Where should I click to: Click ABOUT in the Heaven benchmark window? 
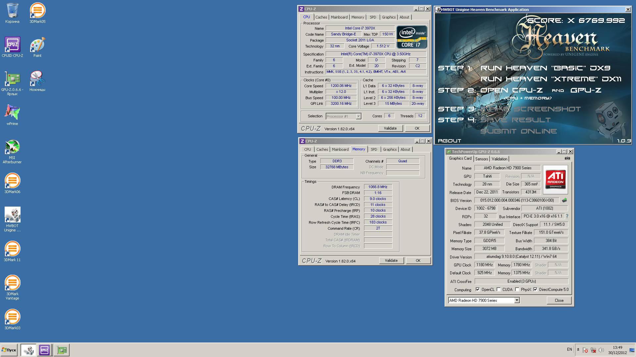(450, 141)
